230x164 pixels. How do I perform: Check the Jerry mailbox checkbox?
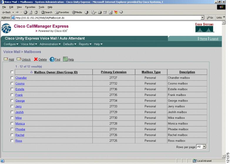12,106
